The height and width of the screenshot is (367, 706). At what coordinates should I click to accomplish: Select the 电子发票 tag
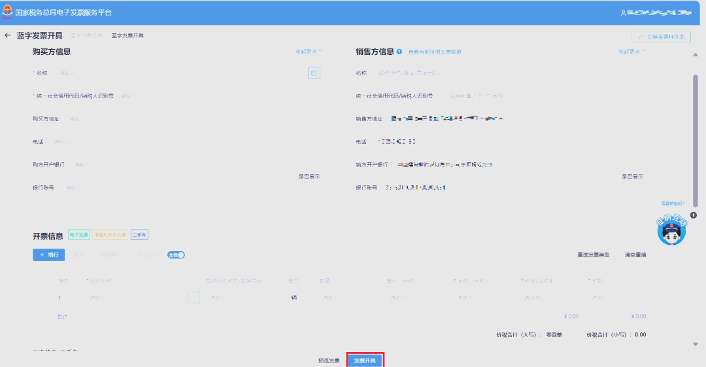(x=79, y=235)
